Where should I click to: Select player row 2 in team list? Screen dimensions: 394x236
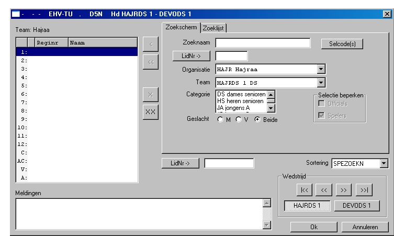pos(77,61)
